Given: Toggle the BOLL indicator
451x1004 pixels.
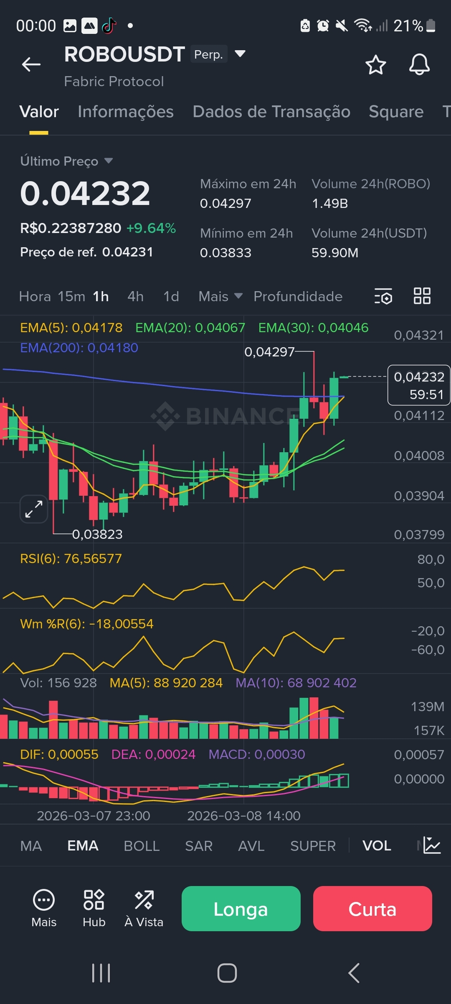Looking at the screenshot, I should click(142, 846).
